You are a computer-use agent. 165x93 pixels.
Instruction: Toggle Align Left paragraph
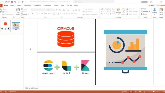(x=64, y=13)
